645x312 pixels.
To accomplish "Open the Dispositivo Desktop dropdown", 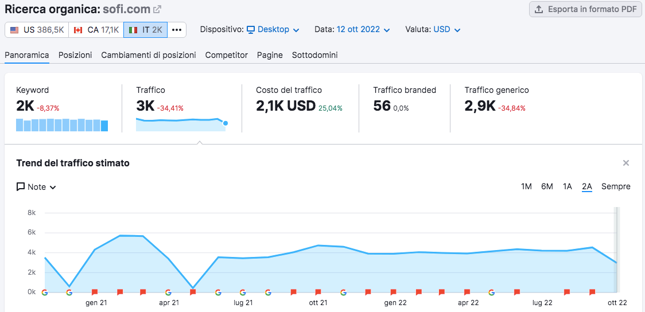I will (x=273, y=29).
